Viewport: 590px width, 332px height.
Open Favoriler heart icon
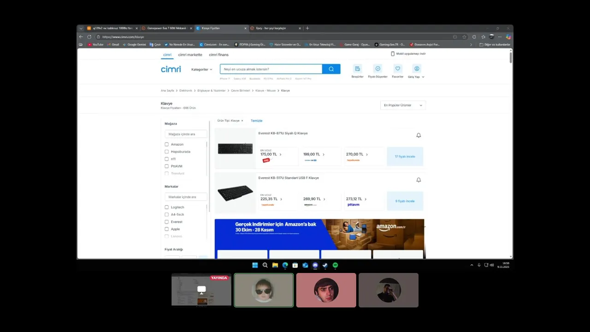click(397, 69)
